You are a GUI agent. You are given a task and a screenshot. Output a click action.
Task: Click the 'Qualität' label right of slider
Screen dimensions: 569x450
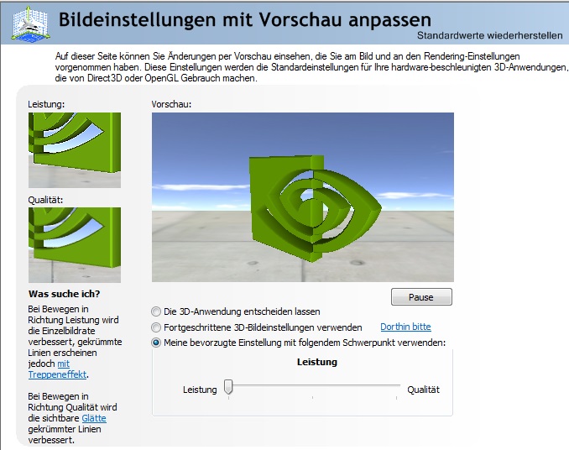pos(423,390)
